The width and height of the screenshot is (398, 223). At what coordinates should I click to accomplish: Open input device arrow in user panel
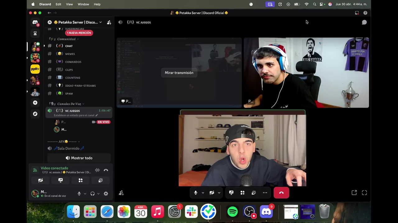coord(85,194)
